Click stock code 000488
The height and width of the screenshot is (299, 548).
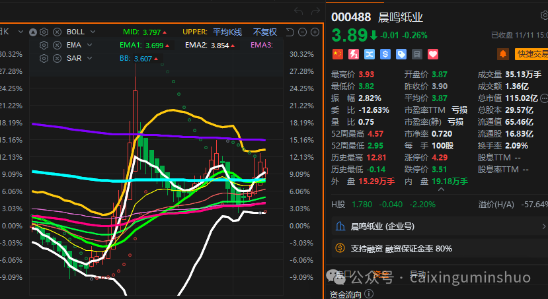pos(351,17)
